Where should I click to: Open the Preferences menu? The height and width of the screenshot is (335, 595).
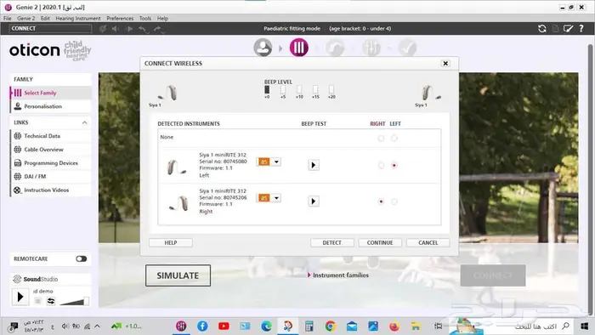click(120, 18)
